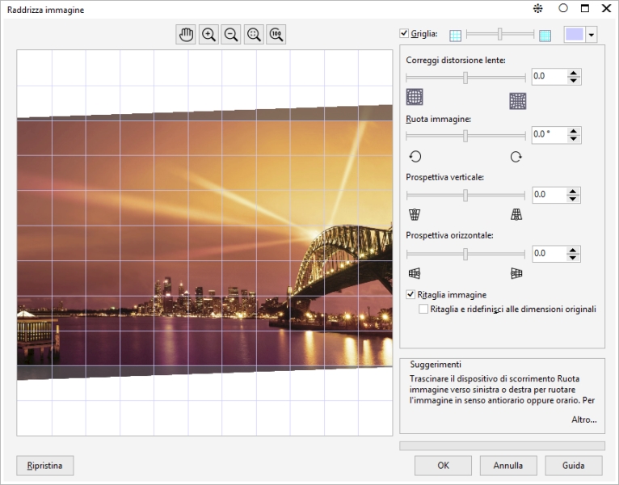Screen dimensions: 619x485
Task: Click the pincushion lens distortion icon
Action: [518, 100]
